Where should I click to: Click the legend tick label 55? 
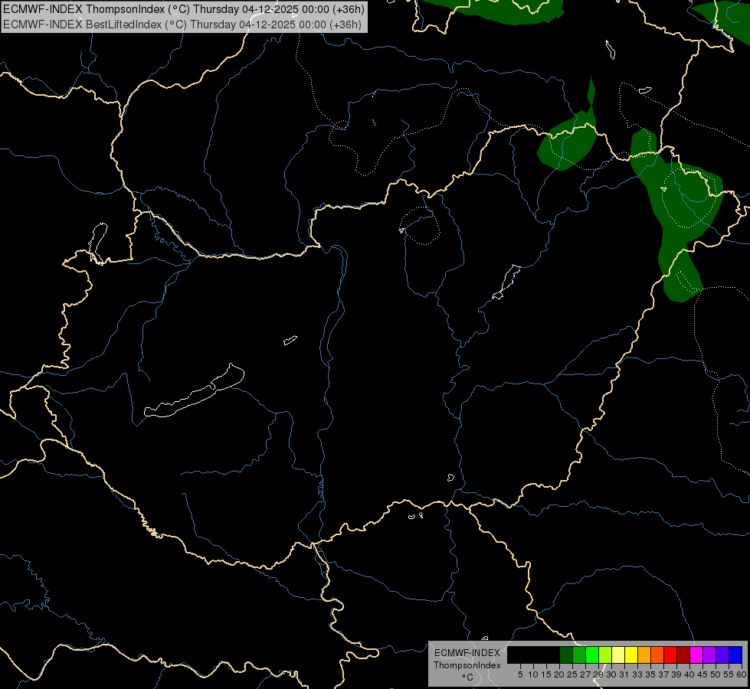(x=729, y=674)
